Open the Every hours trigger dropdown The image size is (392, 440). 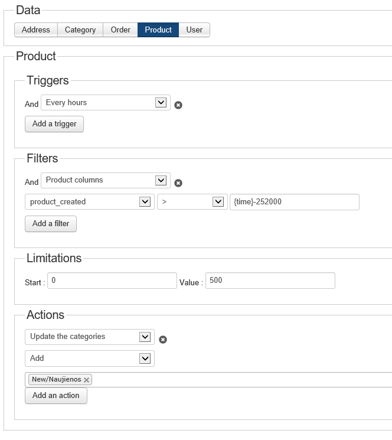point(106,103)
